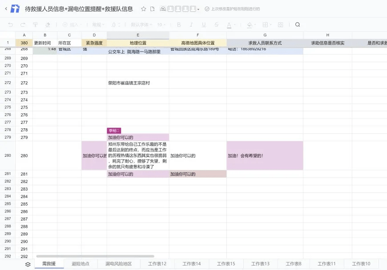This screenshot has height=270, width=387.
Task: Expand the collaborator avatars list arrow
Action: click(198, 9)
